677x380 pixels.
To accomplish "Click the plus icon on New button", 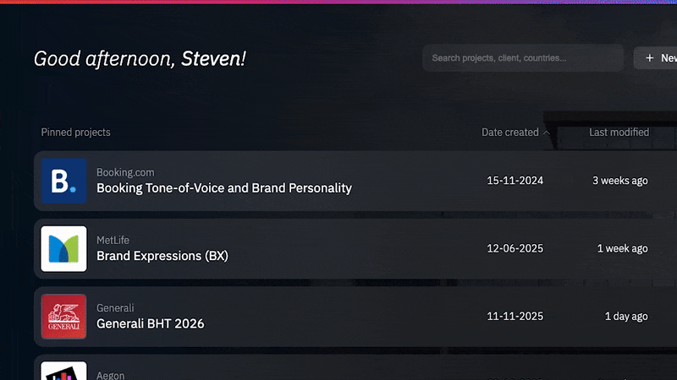I will 650,58.
